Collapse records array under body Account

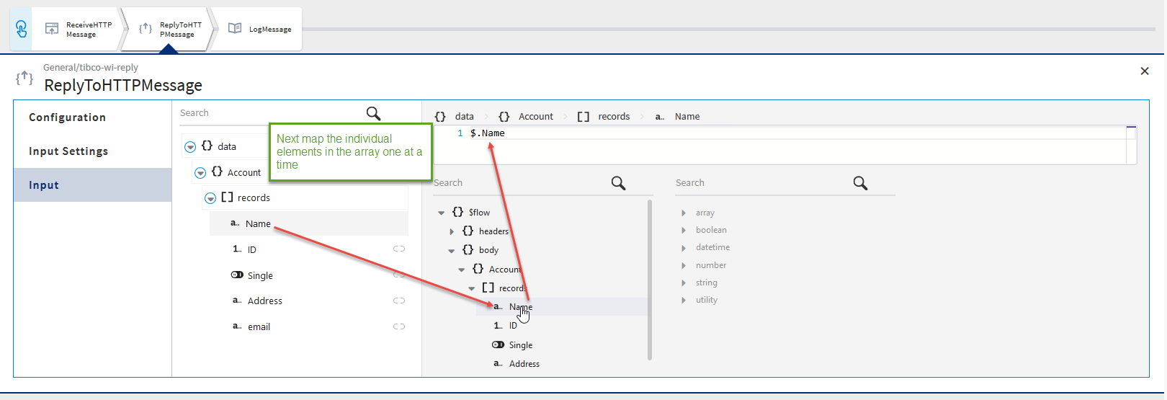tap(472, 288)
